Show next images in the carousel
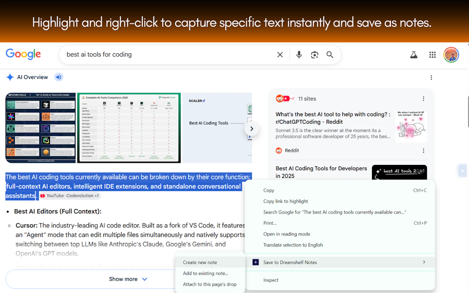 pyautogui.click(x=252, y=129)
